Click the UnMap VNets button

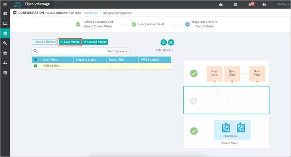pyautogui.click(x=95, y=42)
